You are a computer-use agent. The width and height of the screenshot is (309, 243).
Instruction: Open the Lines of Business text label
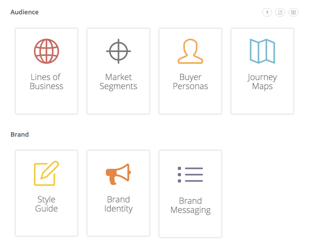pos(46,82)
